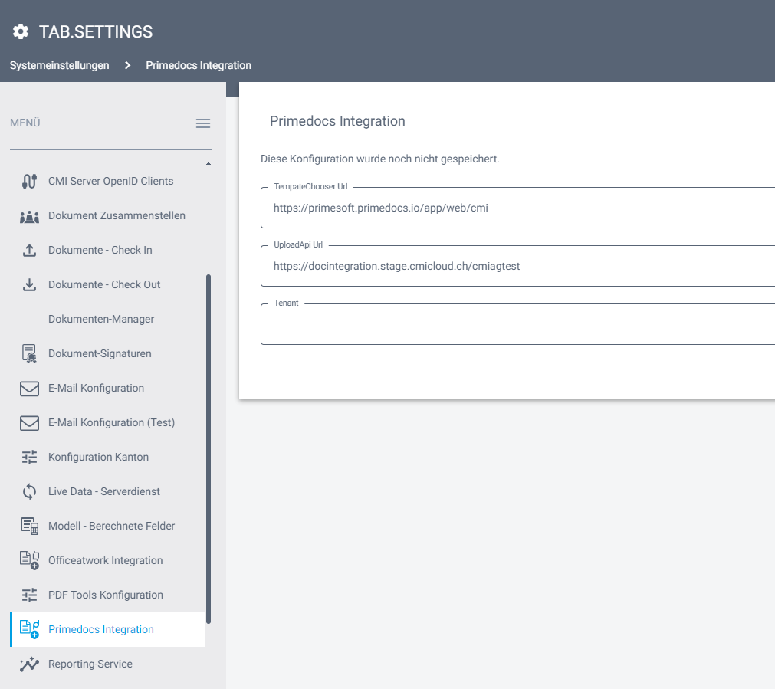The image size is (775, 689).
Task: Click the E-Mail Konfiguration (Test) envelope icon
Action: pyautogui.click(x=30, y=423)
